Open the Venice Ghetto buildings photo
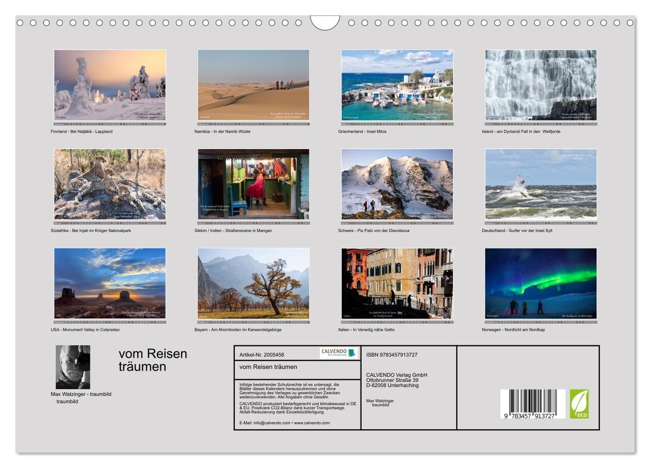The width and height of the screenshot is (650, 468). click(397, 283)
